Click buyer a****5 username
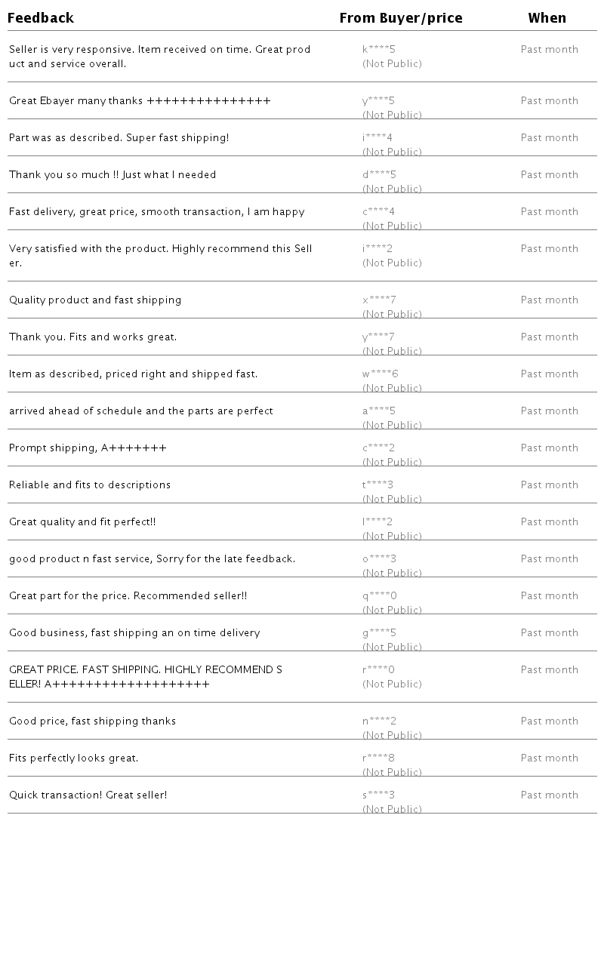The image size is (604, 969). [379, 411]
